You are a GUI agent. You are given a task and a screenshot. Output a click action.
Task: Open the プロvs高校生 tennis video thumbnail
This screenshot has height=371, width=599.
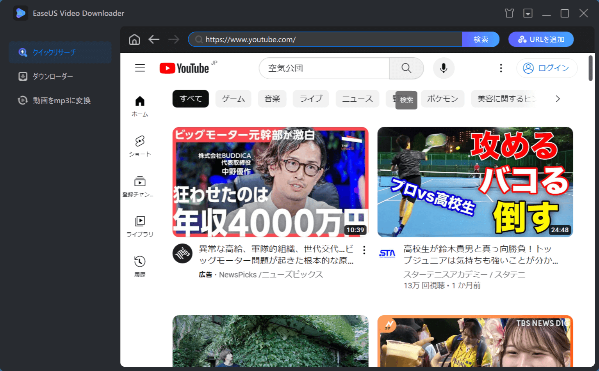click(475, 182)
